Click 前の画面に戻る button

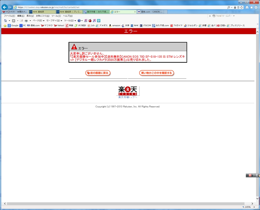(98, 73)
